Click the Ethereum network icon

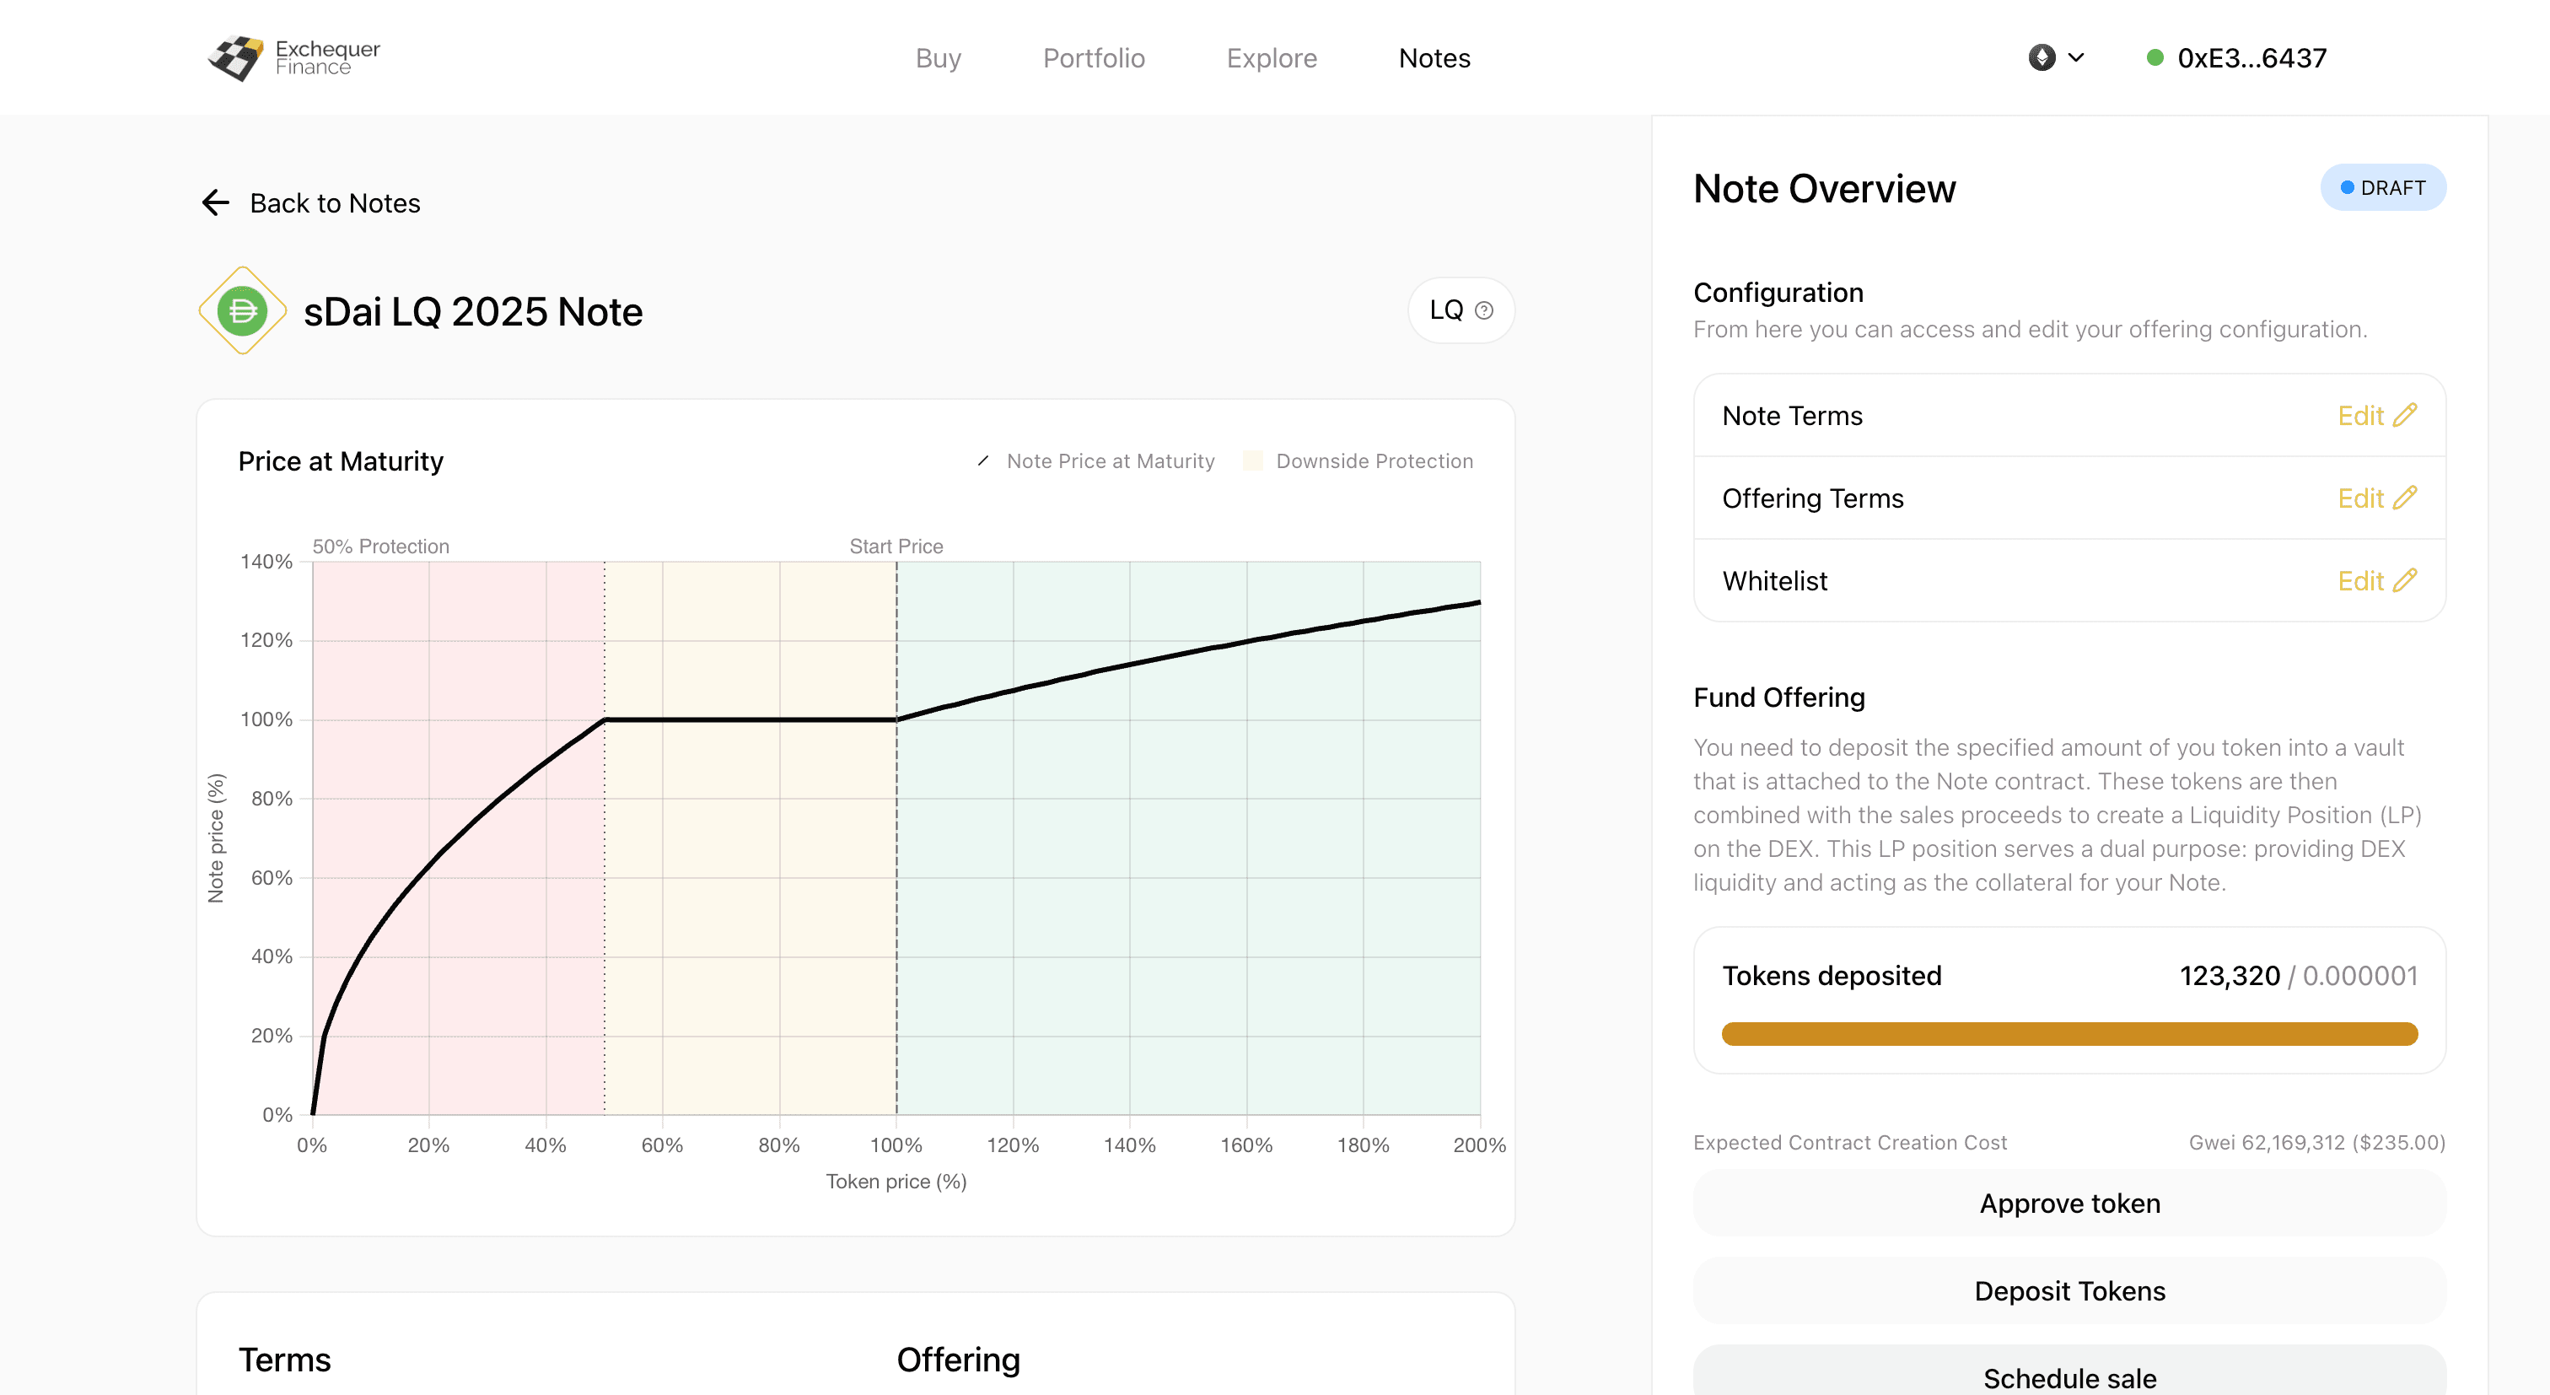[x=2042, y=57]
